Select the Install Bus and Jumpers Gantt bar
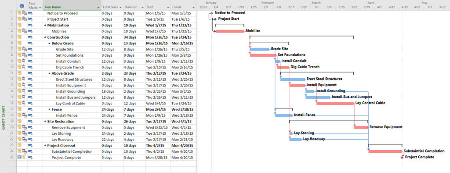450x173 pixels. (318, 97)
